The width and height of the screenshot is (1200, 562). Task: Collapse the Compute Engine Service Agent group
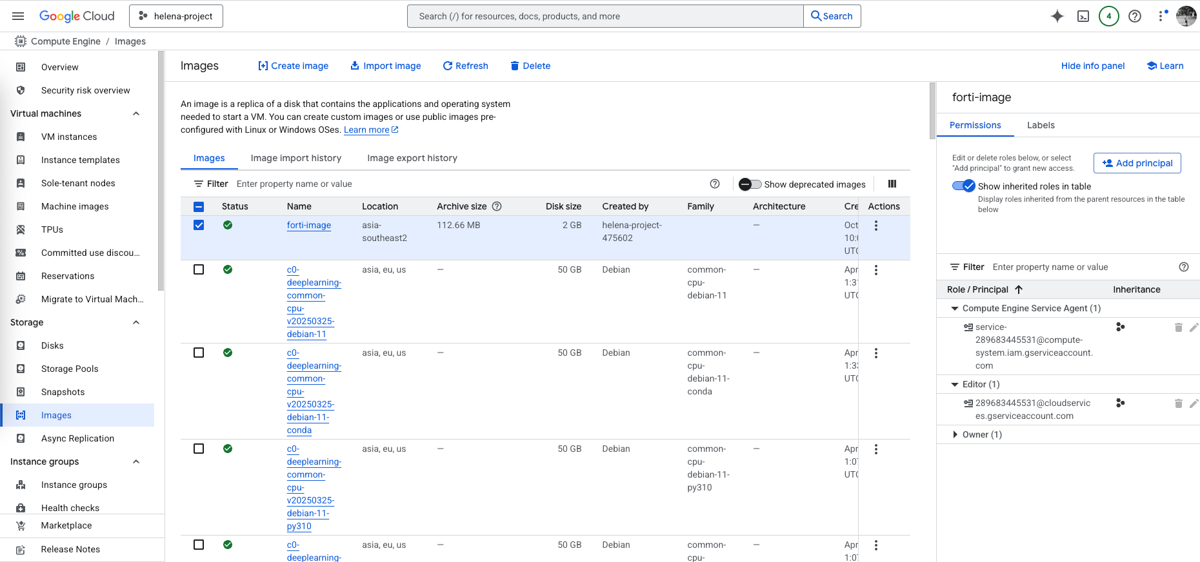[955, 308]
